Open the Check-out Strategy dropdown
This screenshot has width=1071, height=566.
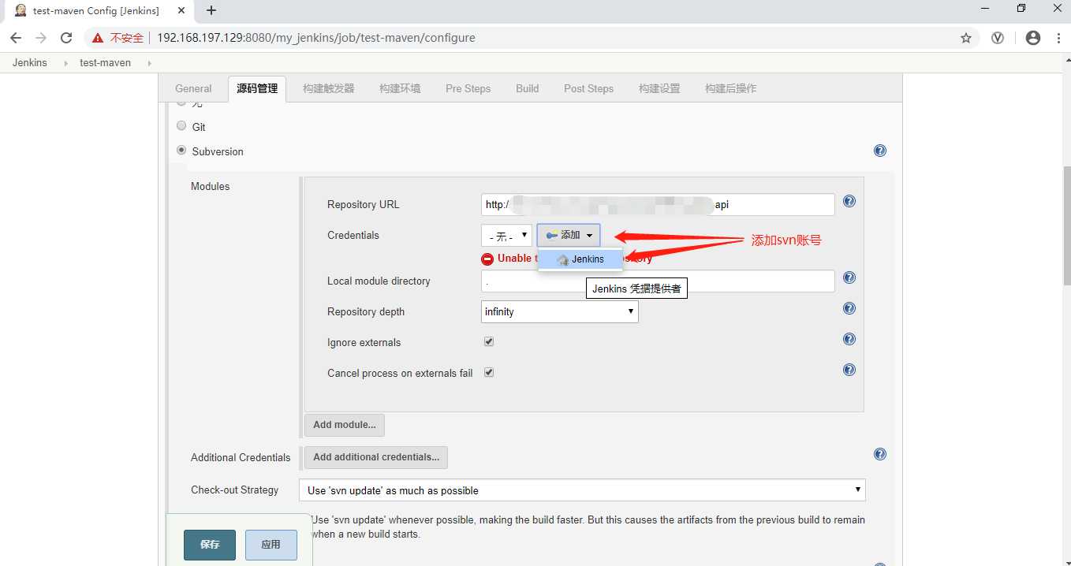(x=582, y=490)
